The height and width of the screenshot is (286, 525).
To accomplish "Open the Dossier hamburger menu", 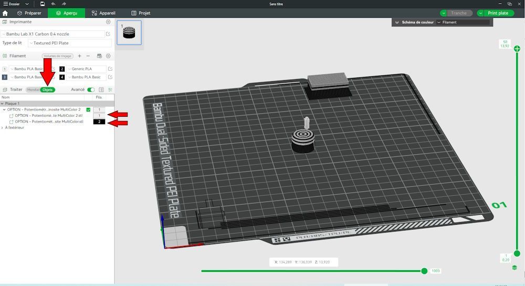I will coord(12,4).
